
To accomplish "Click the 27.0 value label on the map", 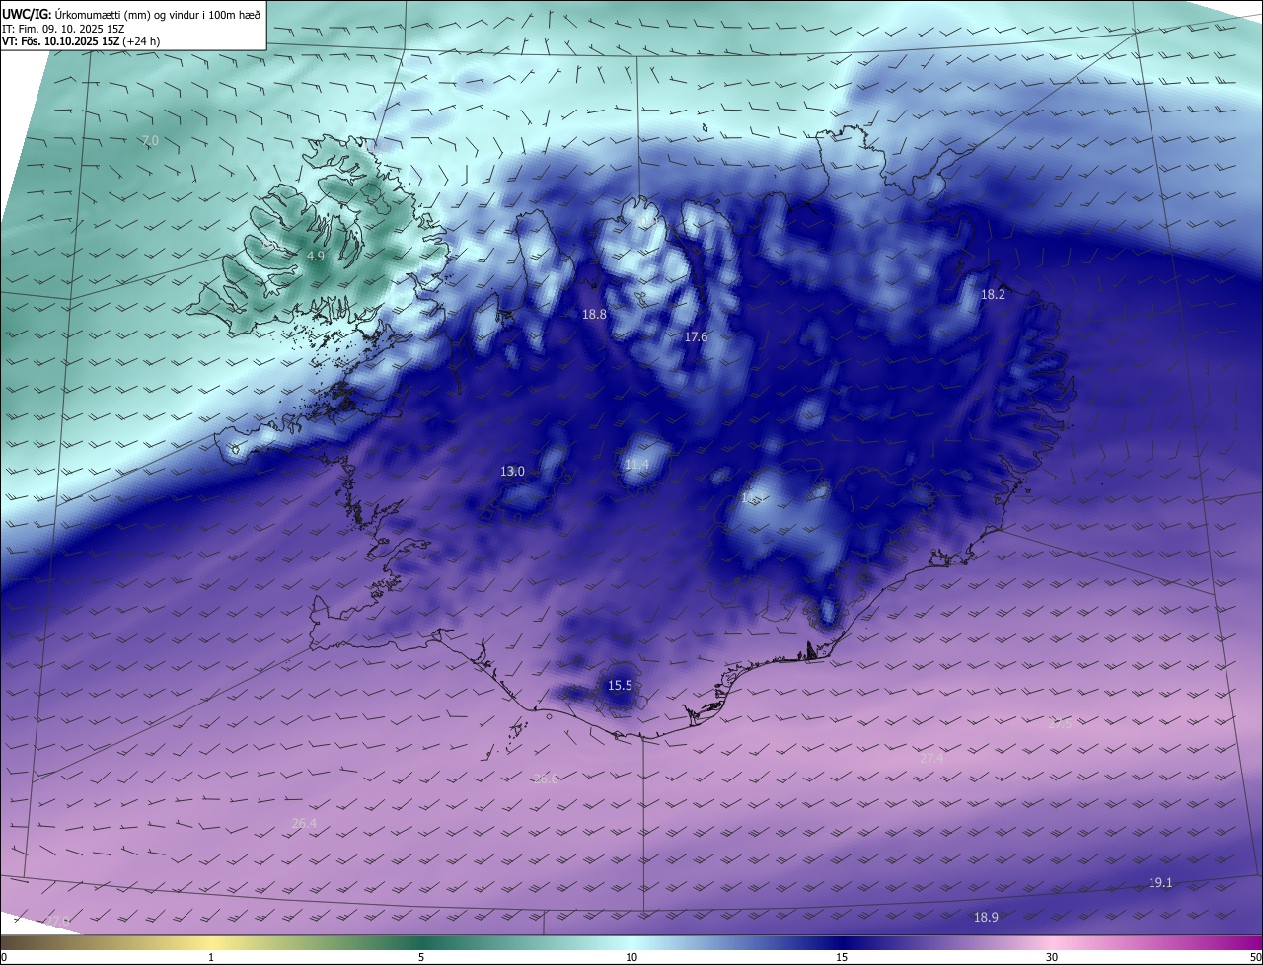I will 57,921.
